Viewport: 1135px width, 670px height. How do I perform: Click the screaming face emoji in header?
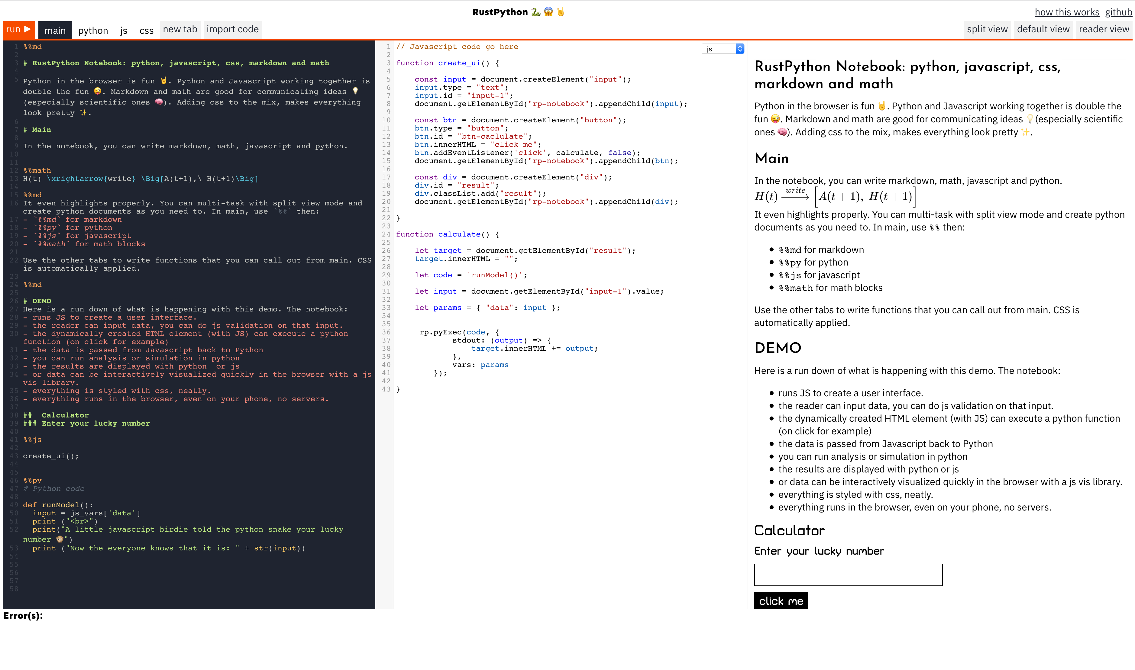[548, 12]
